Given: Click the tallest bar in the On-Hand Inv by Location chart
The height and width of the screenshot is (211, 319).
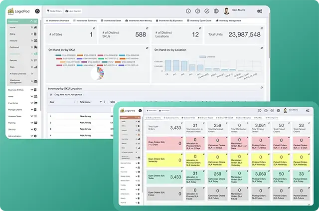Looking at the screenshot, I should (x=168, y=65).
